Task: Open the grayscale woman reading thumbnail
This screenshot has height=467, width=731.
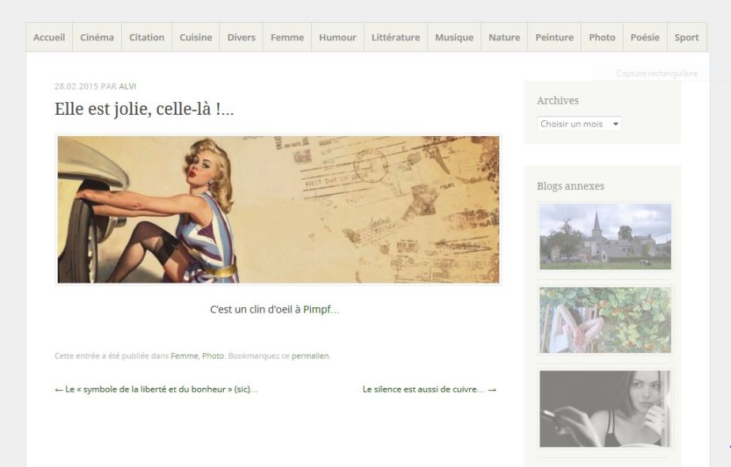Action: [605, 408]
